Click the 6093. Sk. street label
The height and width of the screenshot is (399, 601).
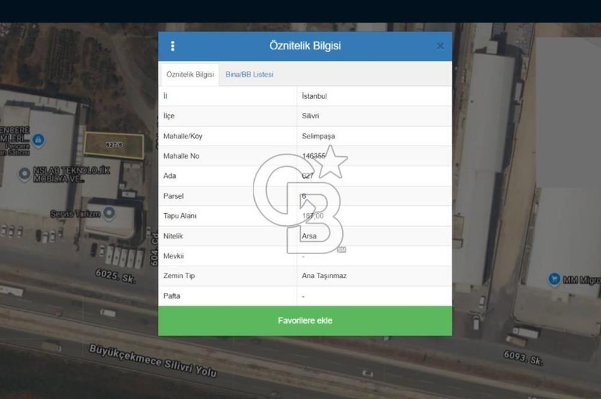[x=523, y=358]
